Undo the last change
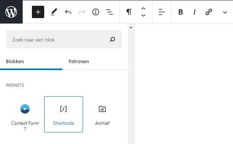 tap(68, 12)
